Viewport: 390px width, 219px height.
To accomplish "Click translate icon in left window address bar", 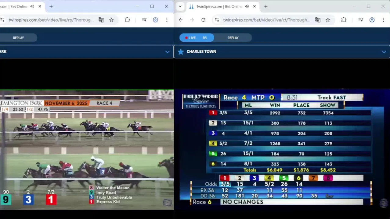I will click(x=101, y=20).
